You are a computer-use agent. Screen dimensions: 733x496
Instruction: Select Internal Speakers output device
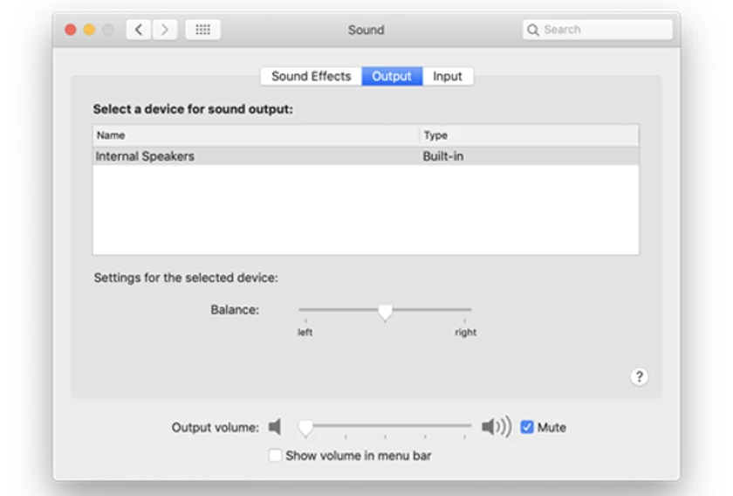click(x=366, y=156)
